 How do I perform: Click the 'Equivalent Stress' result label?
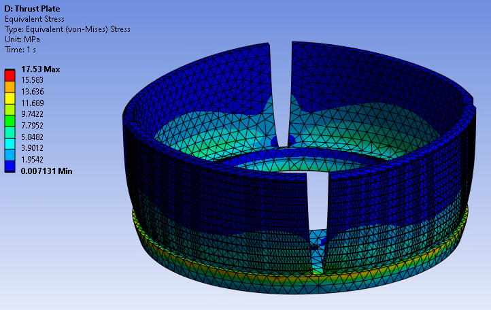(35, 19)
